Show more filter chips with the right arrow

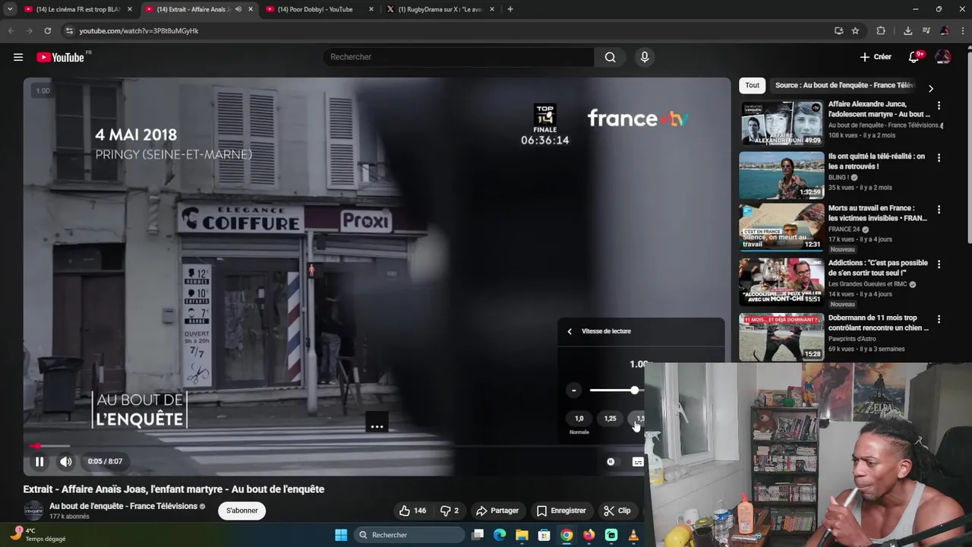coord(930,88)
